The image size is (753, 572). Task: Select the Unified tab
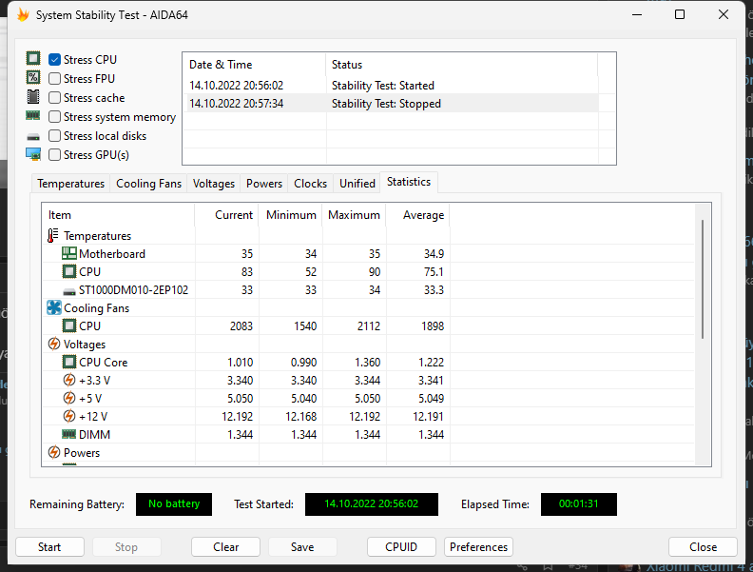(357, 184)
